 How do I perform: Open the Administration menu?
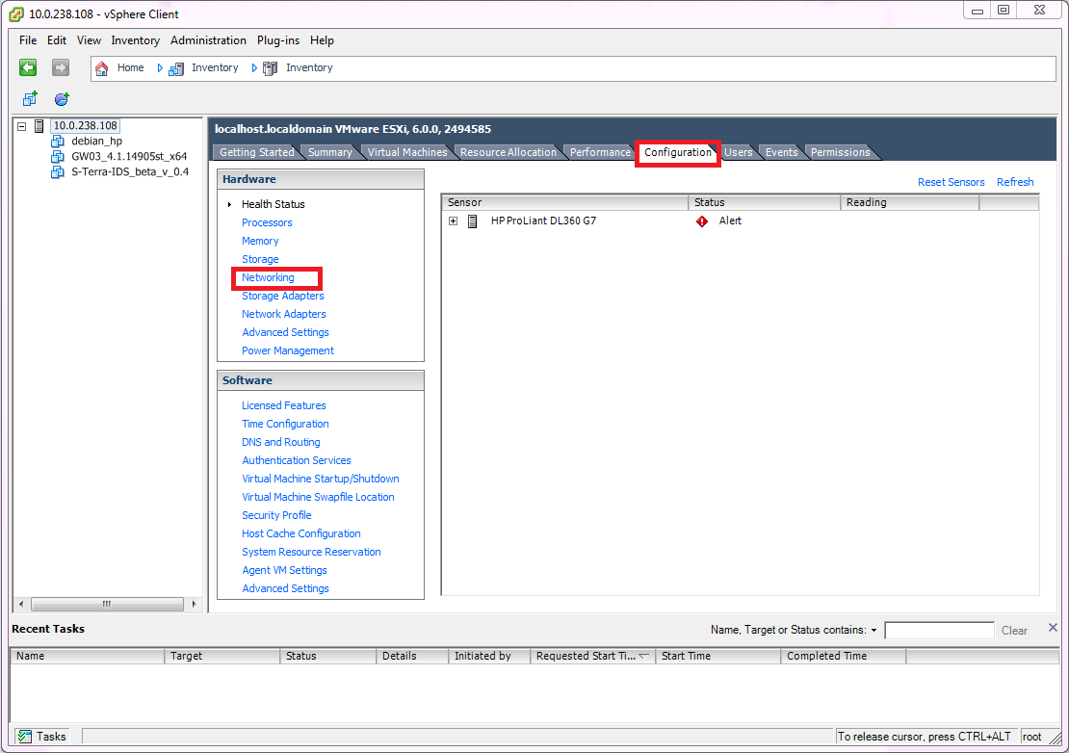click(208, 40)
